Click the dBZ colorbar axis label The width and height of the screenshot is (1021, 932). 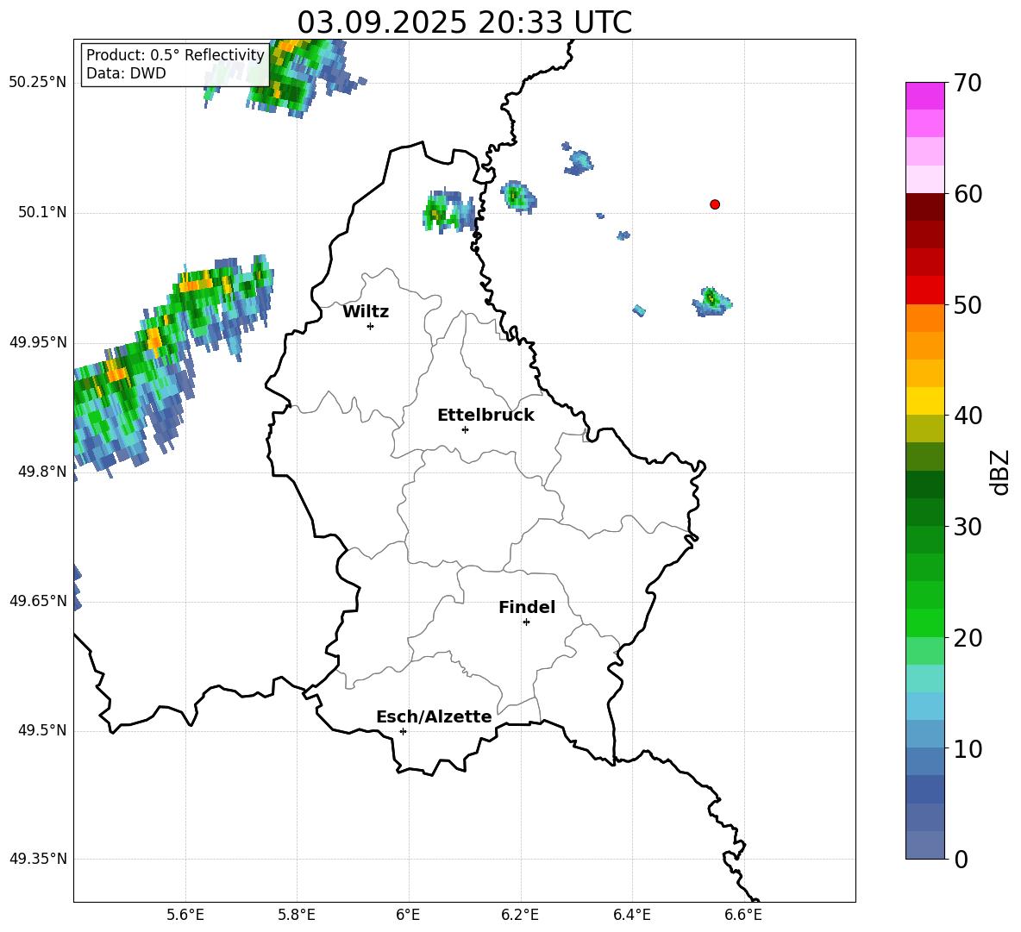click(x=1000, y=472)
